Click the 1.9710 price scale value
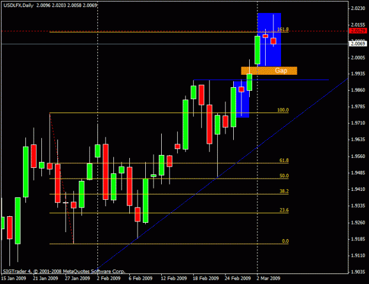This screenshot has height=284, width=369. [358, 123]
